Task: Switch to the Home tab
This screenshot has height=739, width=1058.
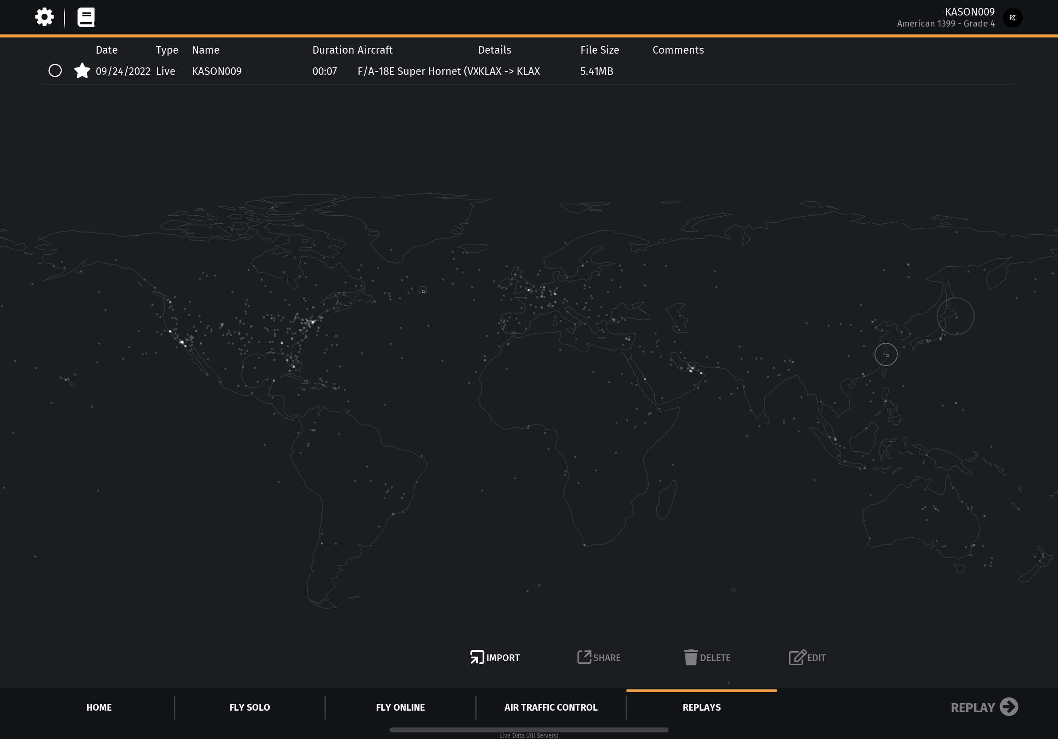Action: [x=99, y=707]
